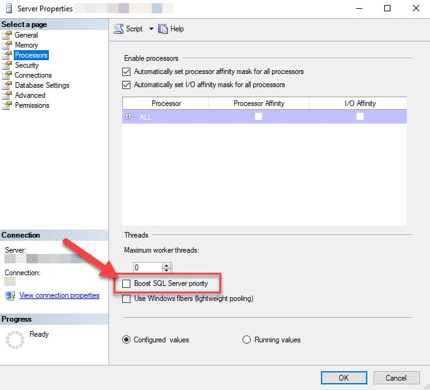Click the Processor column header

pyautogui.click(x=165, y=103)
